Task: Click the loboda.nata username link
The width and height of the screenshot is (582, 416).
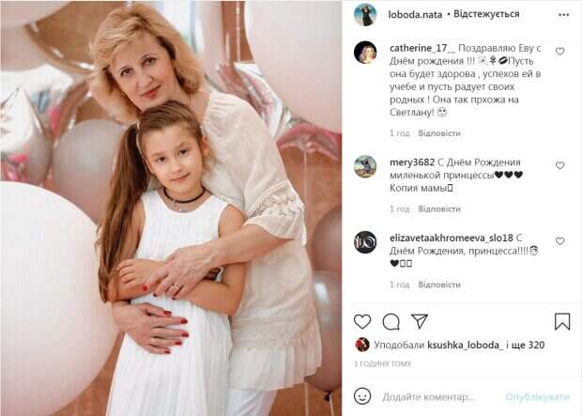Action: tap(415, 14)
